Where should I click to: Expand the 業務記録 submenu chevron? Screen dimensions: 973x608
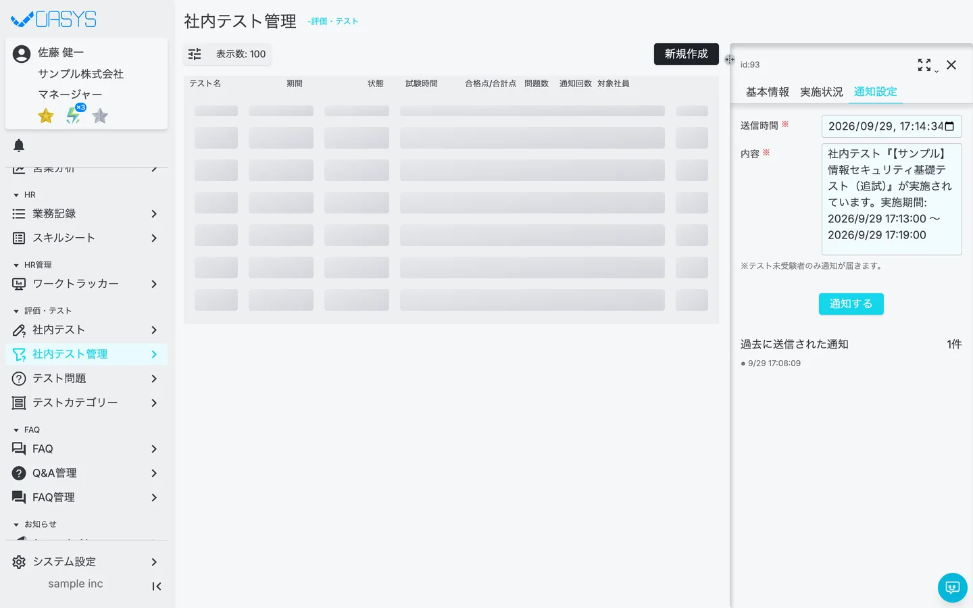154,213
